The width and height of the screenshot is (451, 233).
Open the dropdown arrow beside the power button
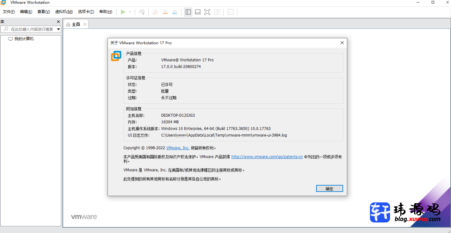130,12
